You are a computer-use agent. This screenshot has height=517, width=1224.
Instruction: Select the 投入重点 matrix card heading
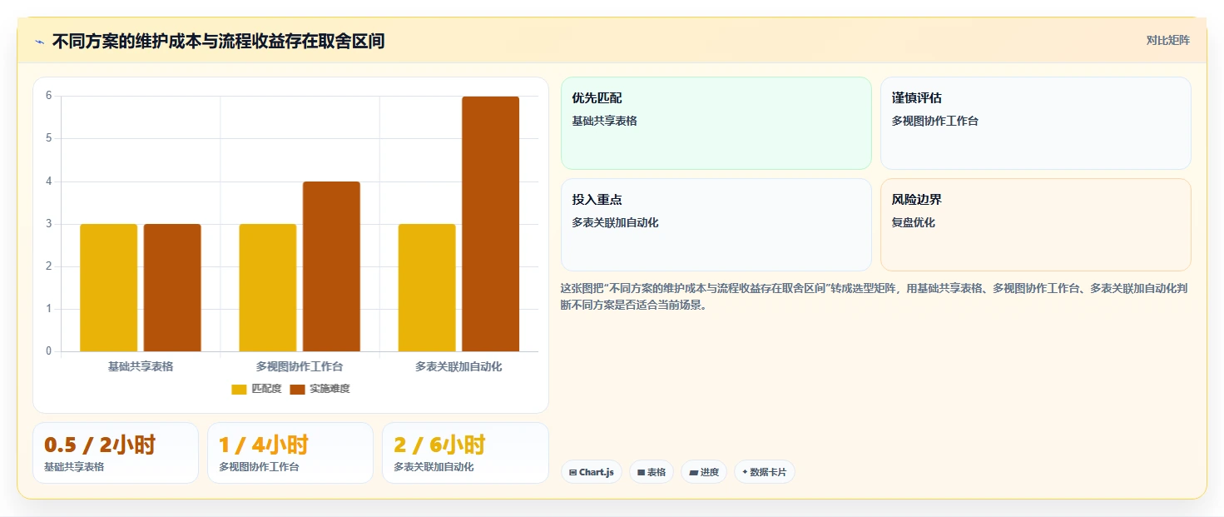(x=597, y=200)
